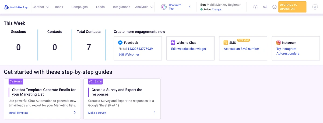Open the Facebook ID 114322543775939 link
Viewport: 323px width, 123px height.
coord(139,49)
